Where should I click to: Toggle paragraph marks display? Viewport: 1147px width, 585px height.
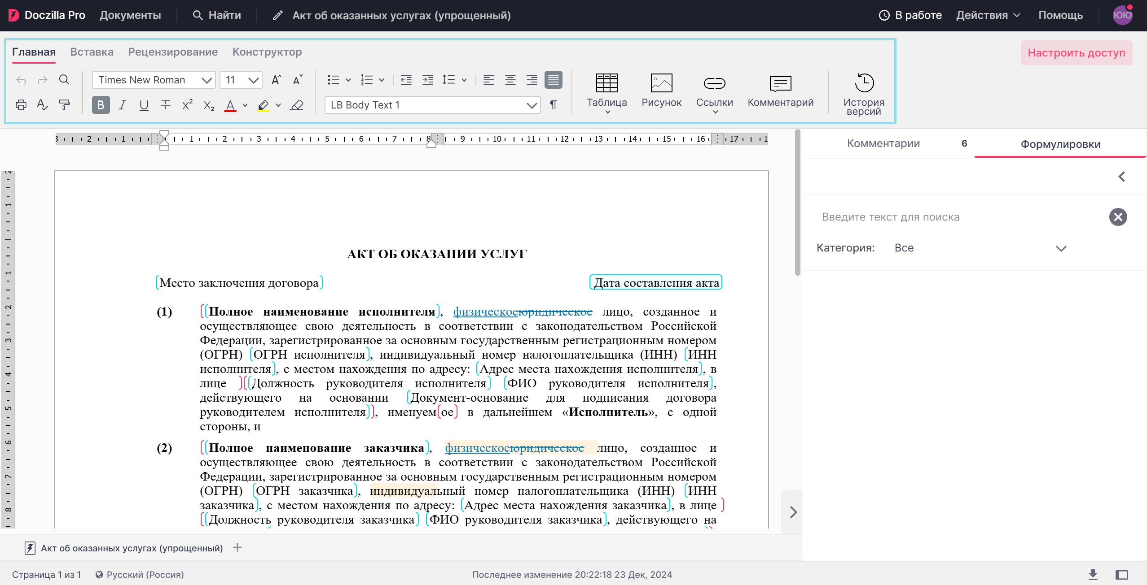[554, 105]
